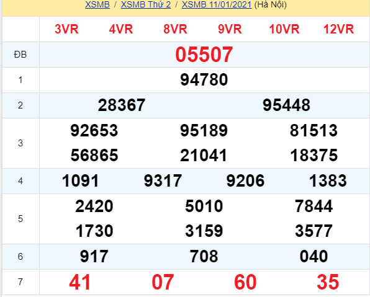Click fifth prize number 5010

coord(204,206)
